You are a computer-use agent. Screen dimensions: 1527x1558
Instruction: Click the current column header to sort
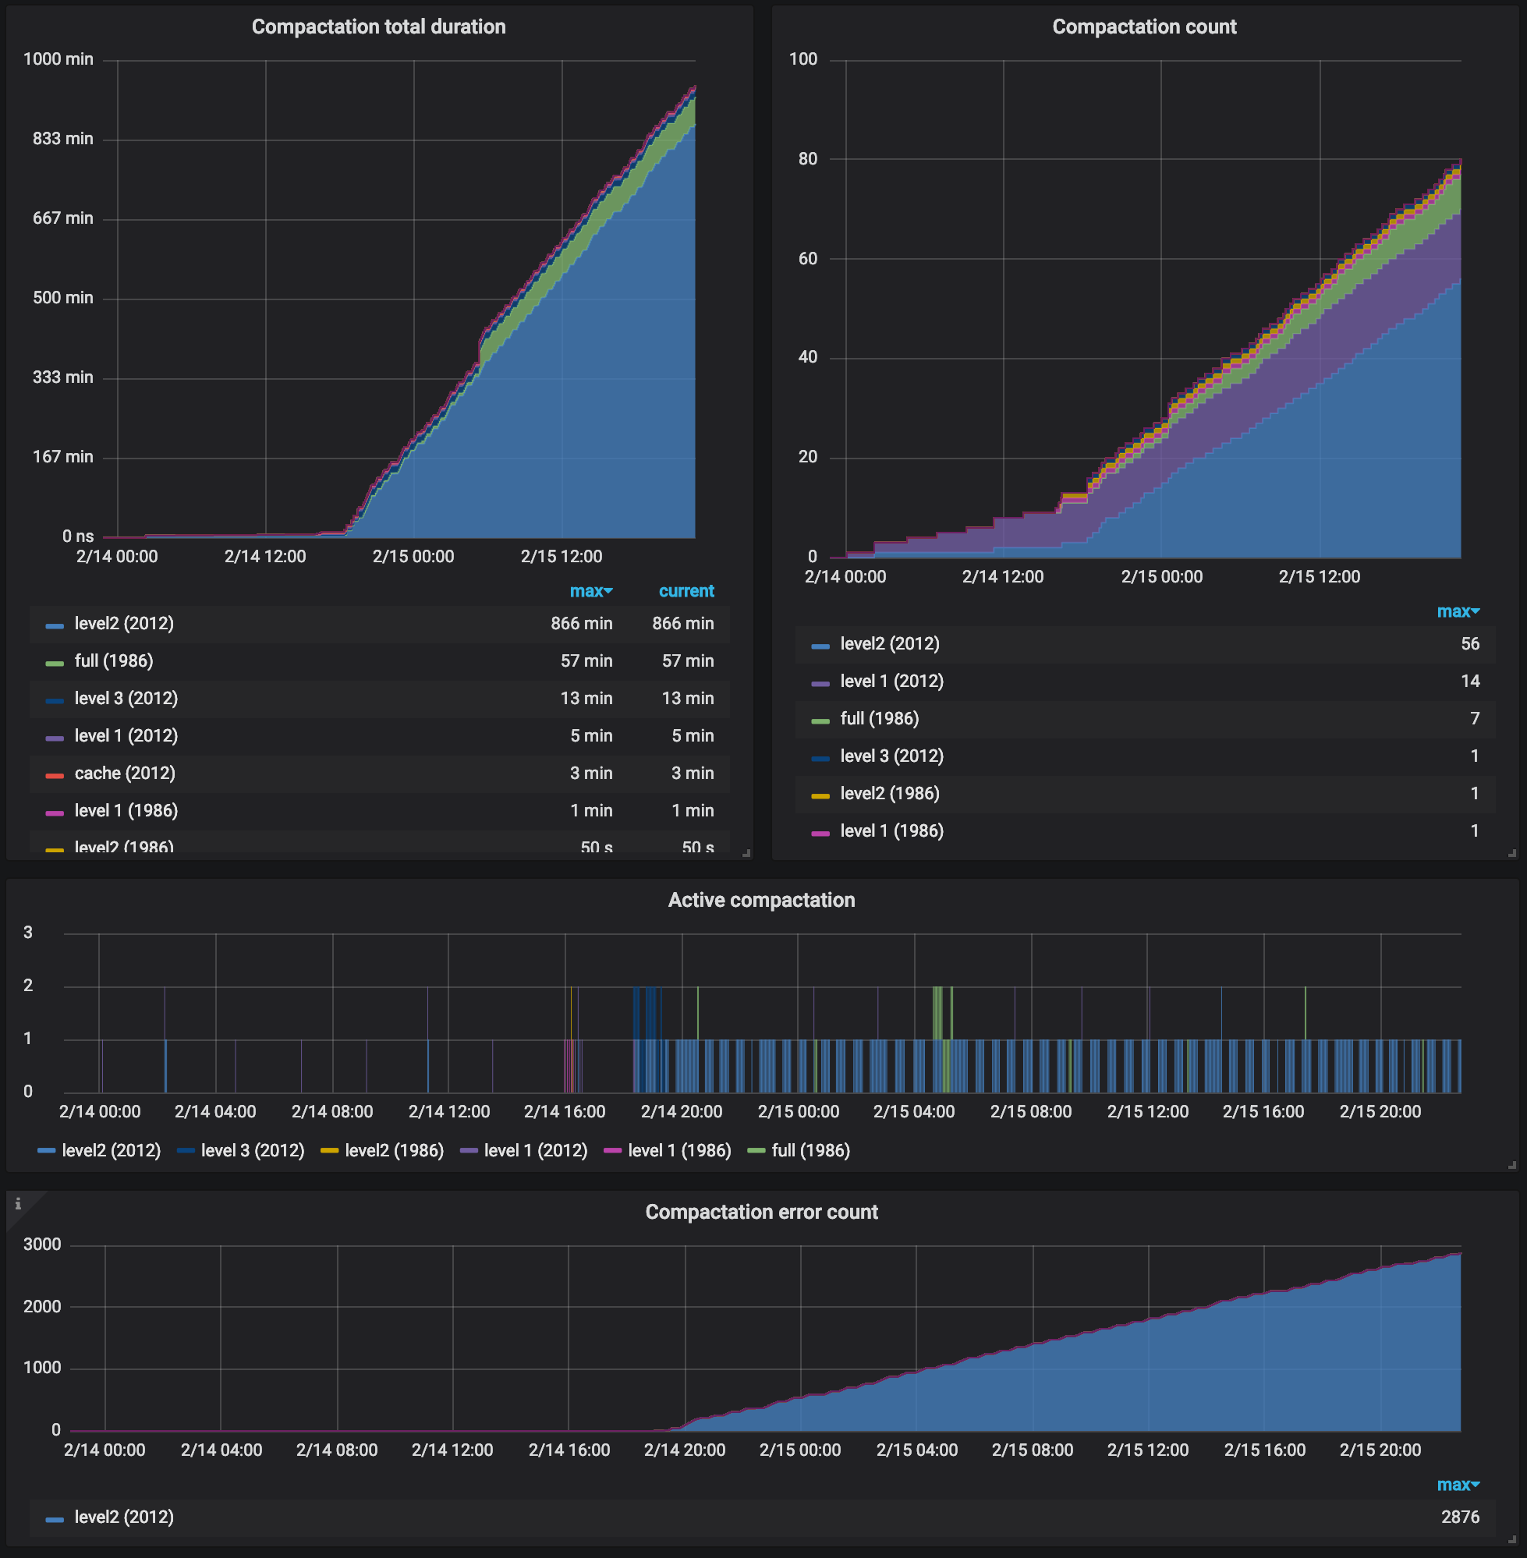(x=686, y=591)
